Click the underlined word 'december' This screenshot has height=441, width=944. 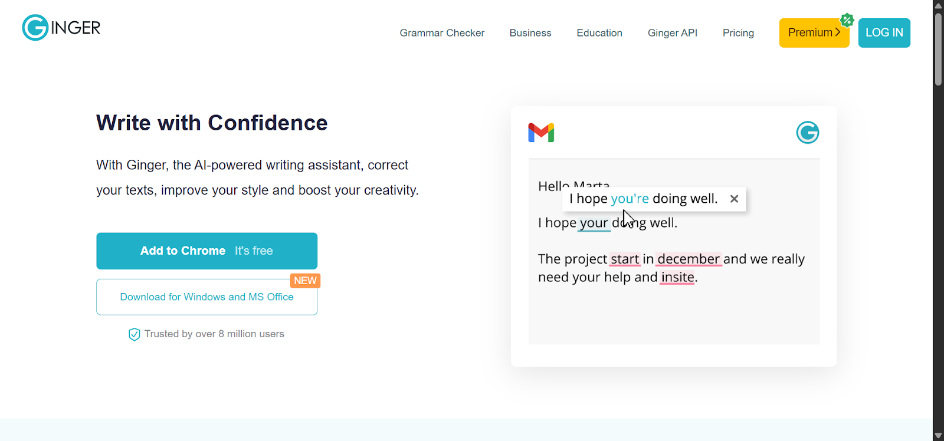(689, 259)
